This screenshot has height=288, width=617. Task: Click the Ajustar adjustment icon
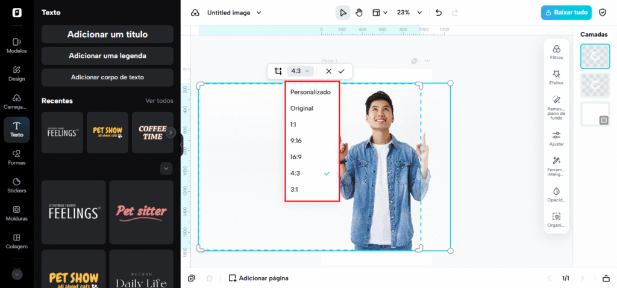click(x=556, y=139)
